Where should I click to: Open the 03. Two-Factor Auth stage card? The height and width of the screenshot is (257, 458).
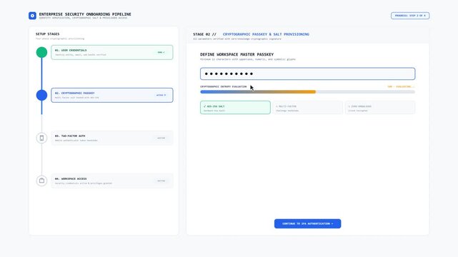112,138
